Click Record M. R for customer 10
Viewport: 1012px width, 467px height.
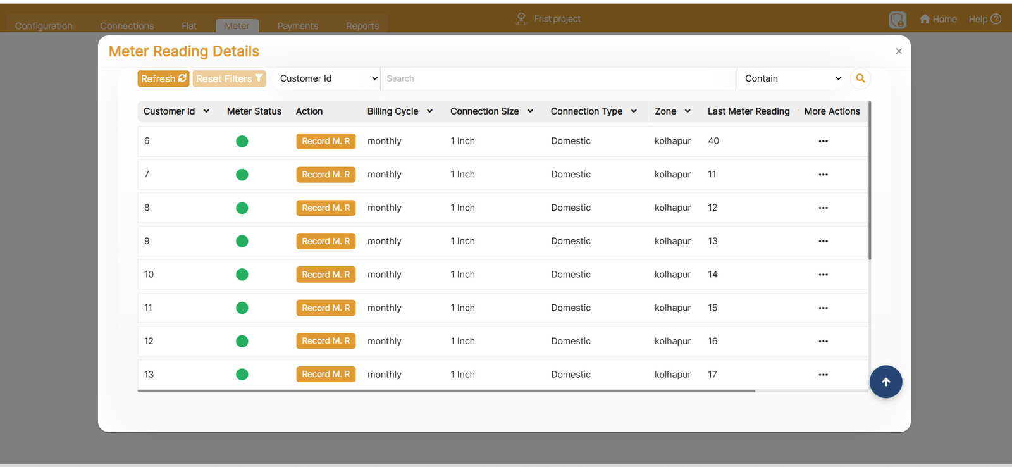pos(326,275)
